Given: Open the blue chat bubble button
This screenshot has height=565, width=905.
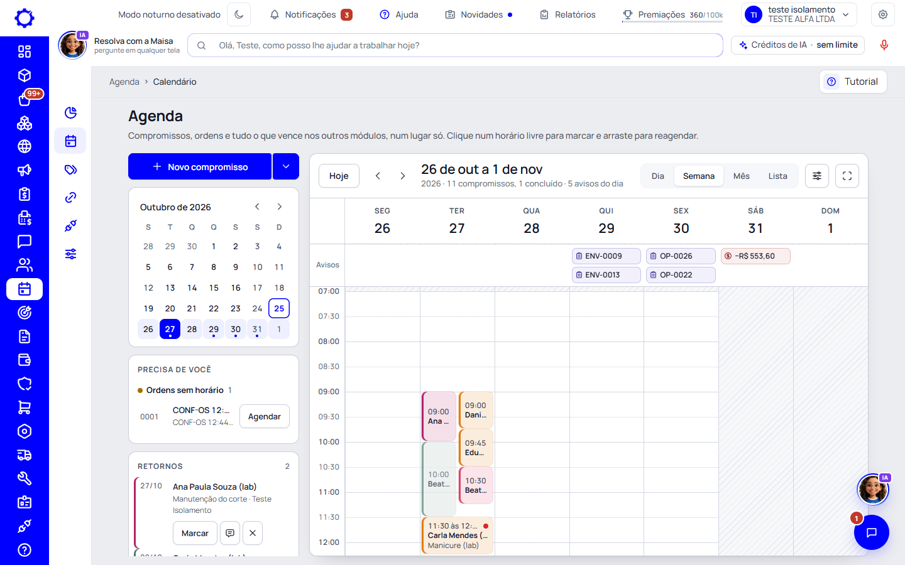Looking at the screenshot, I should [872, 532].
